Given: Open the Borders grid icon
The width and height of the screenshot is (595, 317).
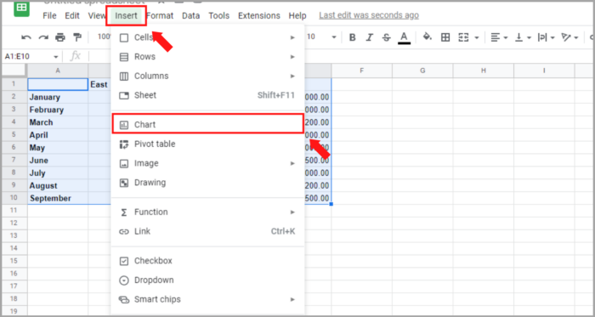Looking at the screenshot, I should tap(445, 37).
